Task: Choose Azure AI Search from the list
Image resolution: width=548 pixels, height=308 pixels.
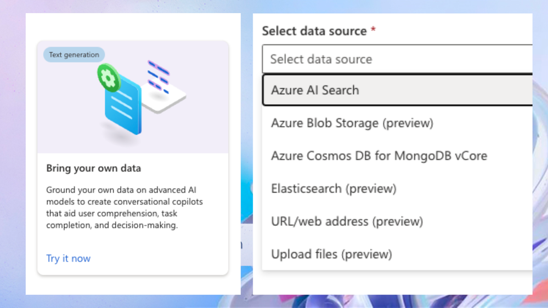Action: coord(315,90)
